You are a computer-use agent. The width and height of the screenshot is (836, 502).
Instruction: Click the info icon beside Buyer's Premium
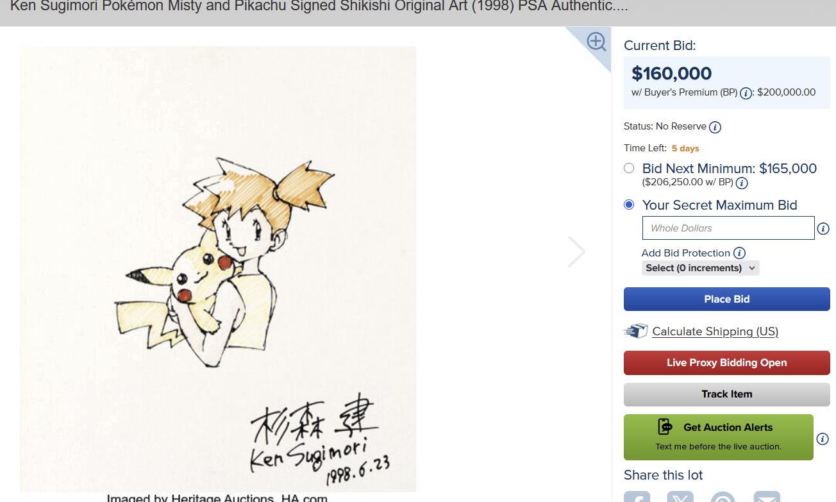[x=746, y=93]
